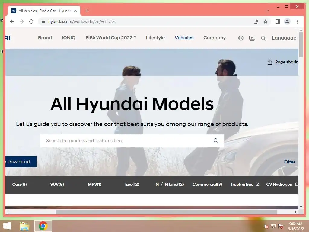The width and height of the screenshot is (309, 232).
Task: Select the Cars(8) category tab
Action: [x=20, y=184]
